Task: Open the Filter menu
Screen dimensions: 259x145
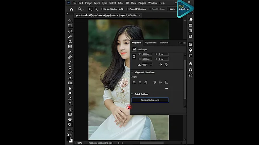Action: 121,3
